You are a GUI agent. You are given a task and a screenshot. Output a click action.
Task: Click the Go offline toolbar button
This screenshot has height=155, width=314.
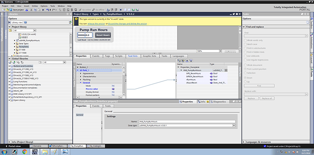(x=98, y=9)
